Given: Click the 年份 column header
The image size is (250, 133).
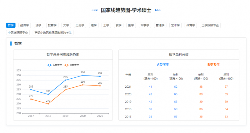Looking at the screenshot, I should pyautogui.click(x=128, y=75).
